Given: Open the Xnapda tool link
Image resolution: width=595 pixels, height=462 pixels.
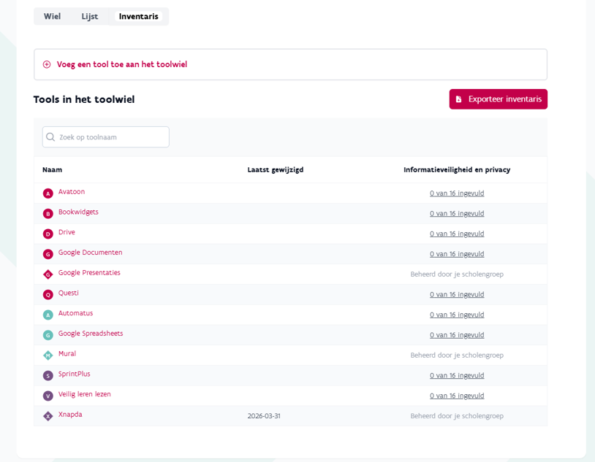Looking at the screenshot, I should [x=70, y=415].
